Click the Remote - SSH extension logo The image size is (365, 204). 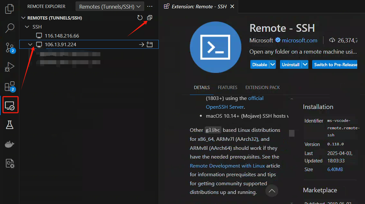pyautogui.click(x=215, y=47)
